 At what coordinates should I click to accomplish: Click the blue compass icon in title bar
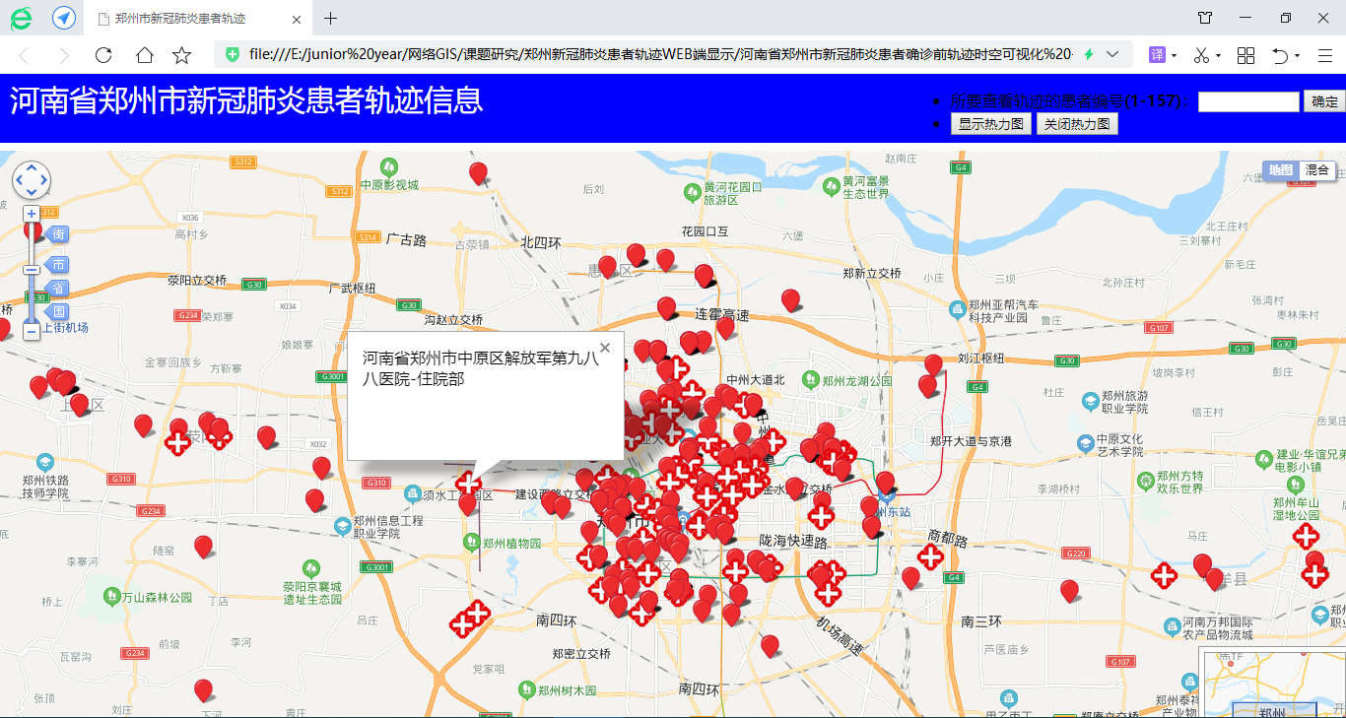pos(64,18)
